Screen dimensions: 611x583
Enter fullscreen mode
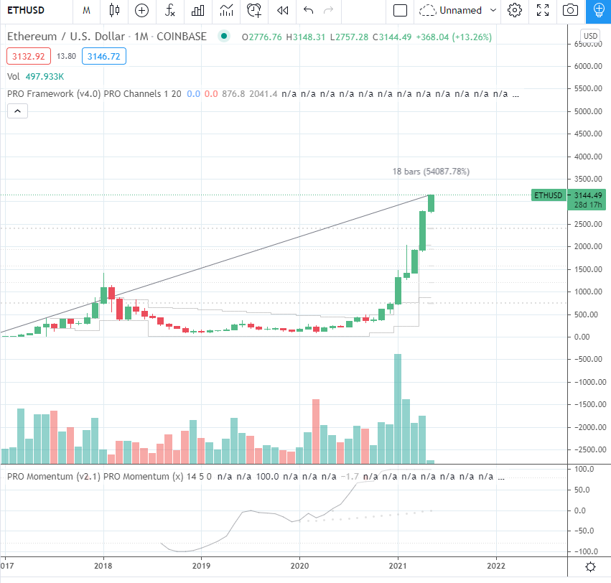point(543,10)
